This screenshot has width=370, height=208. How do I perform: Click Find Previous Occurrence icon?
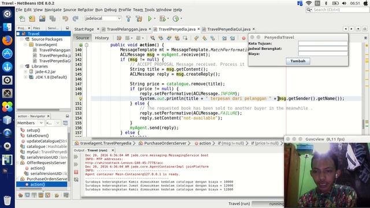(x=161, y=38)
